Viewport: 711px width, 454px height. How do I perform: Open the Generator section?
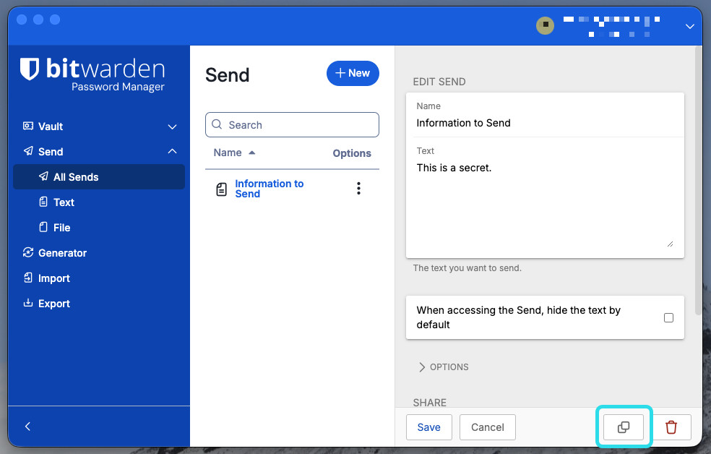coord(62,252)
